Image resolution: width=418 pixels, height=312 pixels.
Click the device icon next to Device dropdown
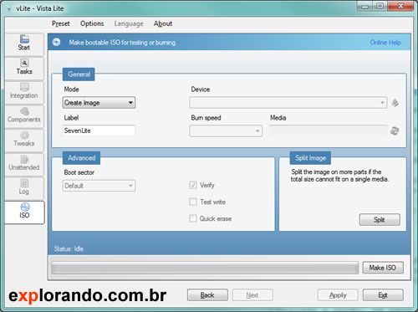395,103
